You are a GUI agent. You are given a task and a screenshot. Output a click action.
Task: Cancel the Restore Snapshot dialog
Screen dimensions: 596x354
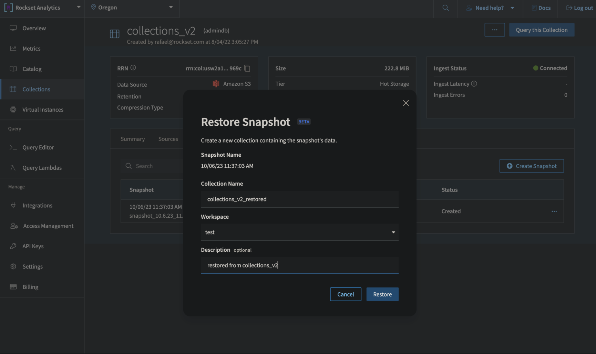pos(346,294)
